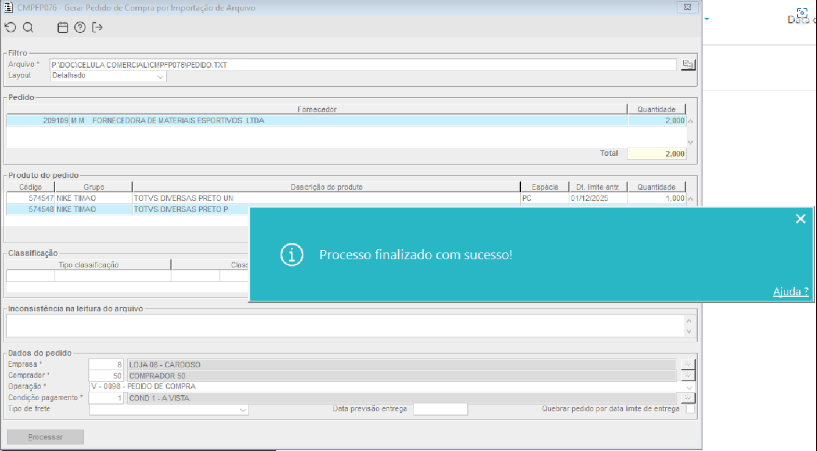Open the Layout dropdown showing Detalhado

[x=108, y=76]
